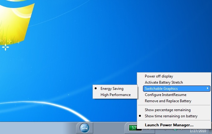This screenshot has width=212, height=134.
Task: Open Configure InstantResume menu entry
Action: point(174,95)
